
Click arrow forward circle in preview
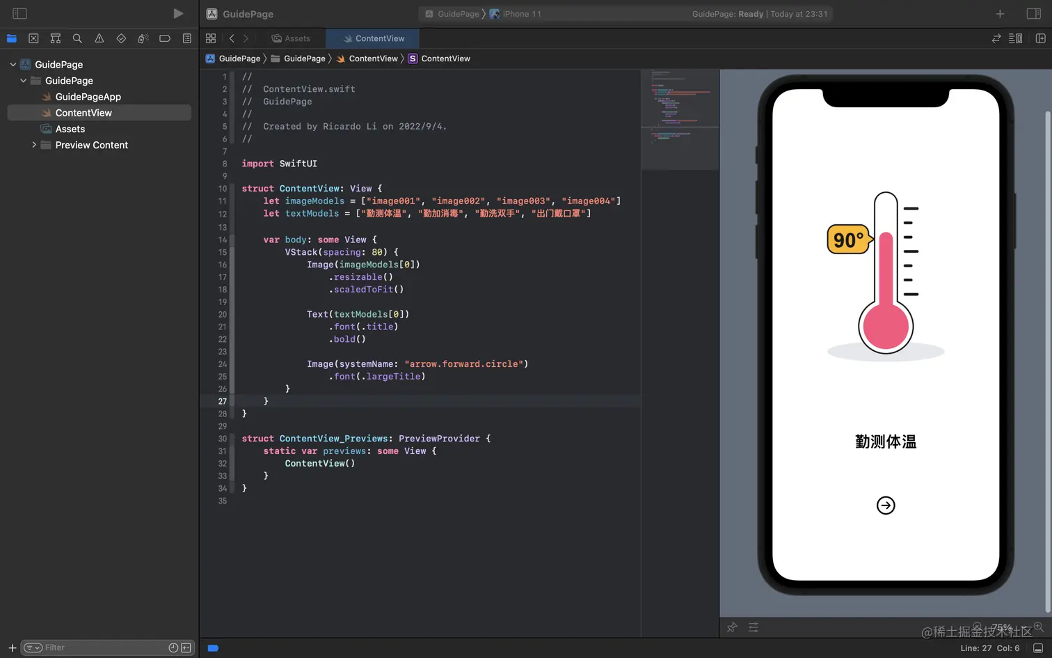pyautogui.click(x=886, y=506)
